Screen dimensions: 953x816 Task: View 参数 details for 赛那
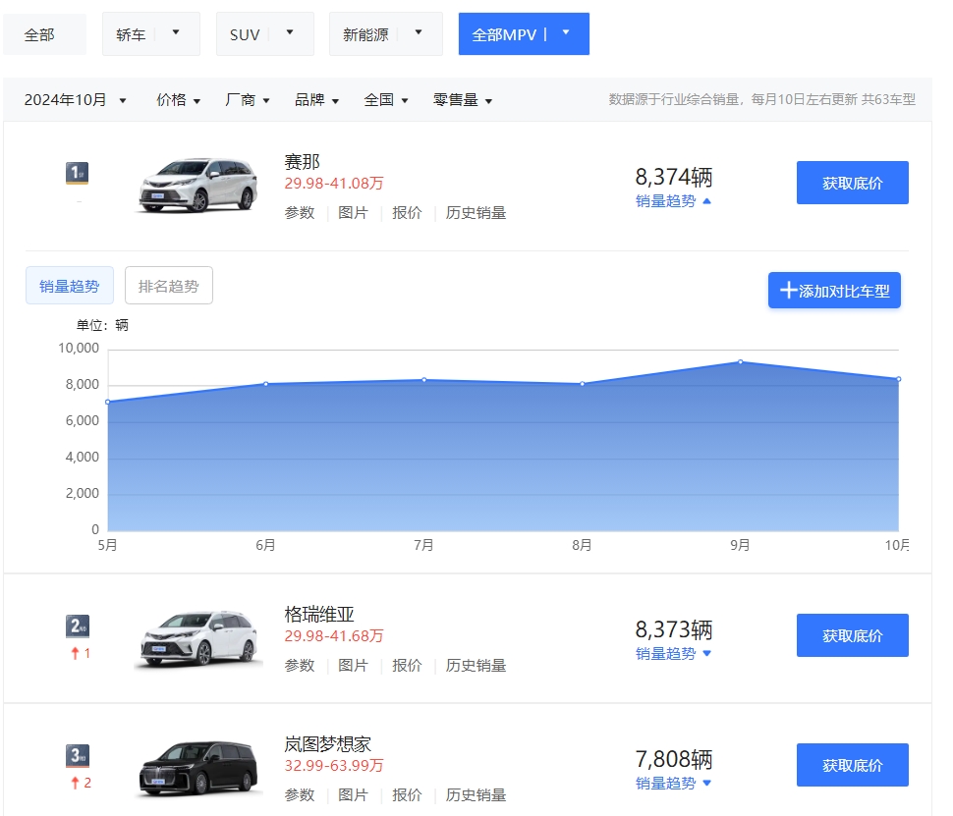point(299,212)
